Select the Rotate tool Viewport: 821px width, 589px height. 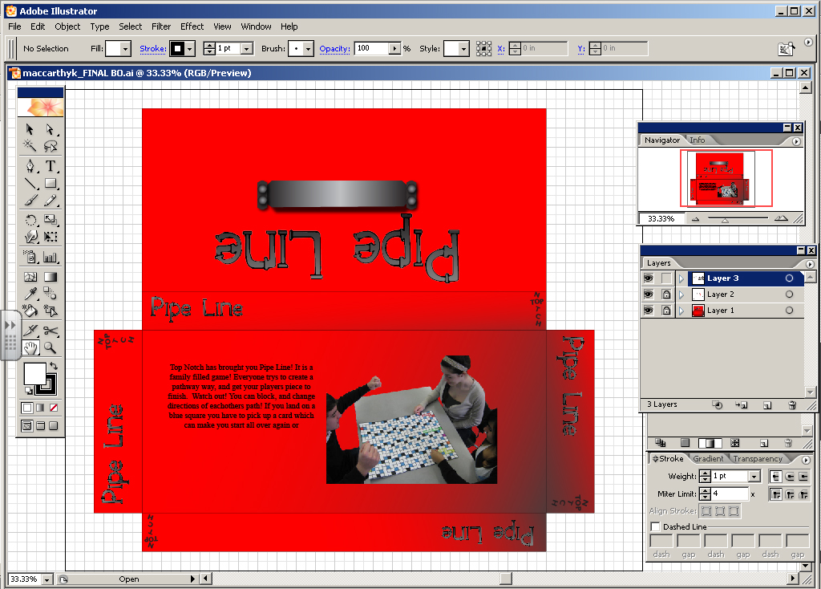click(x=30, y=220)
